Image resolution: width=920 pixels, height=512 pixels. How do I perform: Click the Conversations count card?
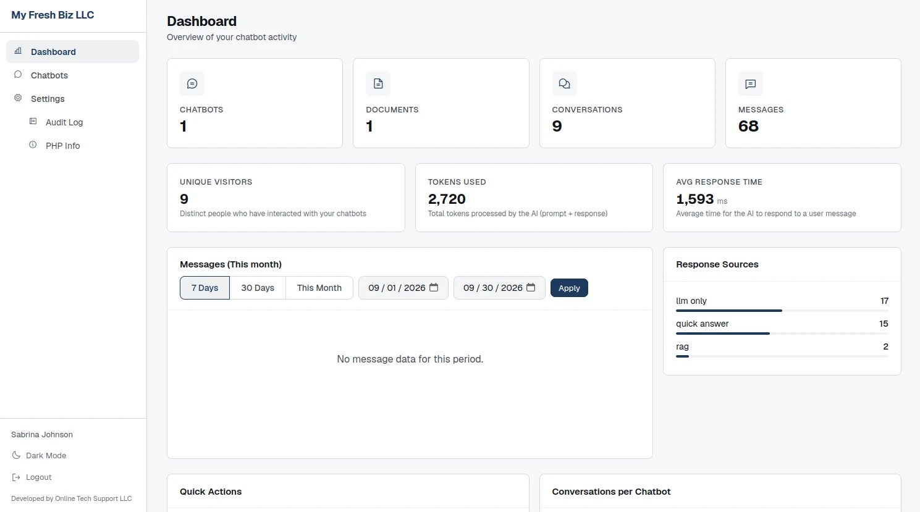pos(627,103)
